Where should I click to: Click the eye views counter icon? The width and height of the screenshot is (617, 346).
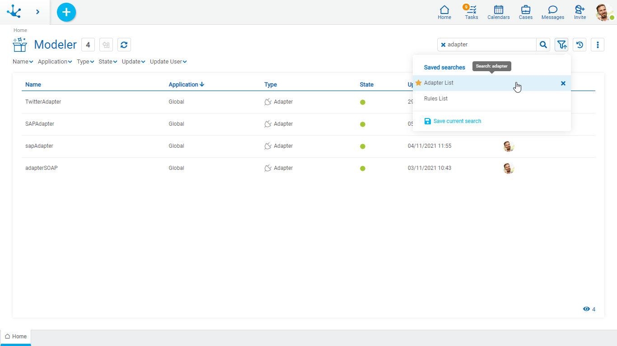click(x=586, y=309)
